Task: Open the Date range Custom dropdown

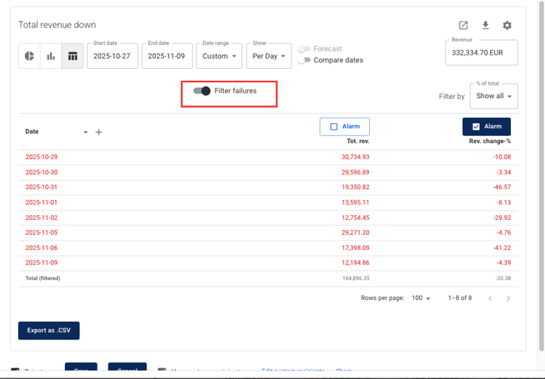Action: pos(219,56)
